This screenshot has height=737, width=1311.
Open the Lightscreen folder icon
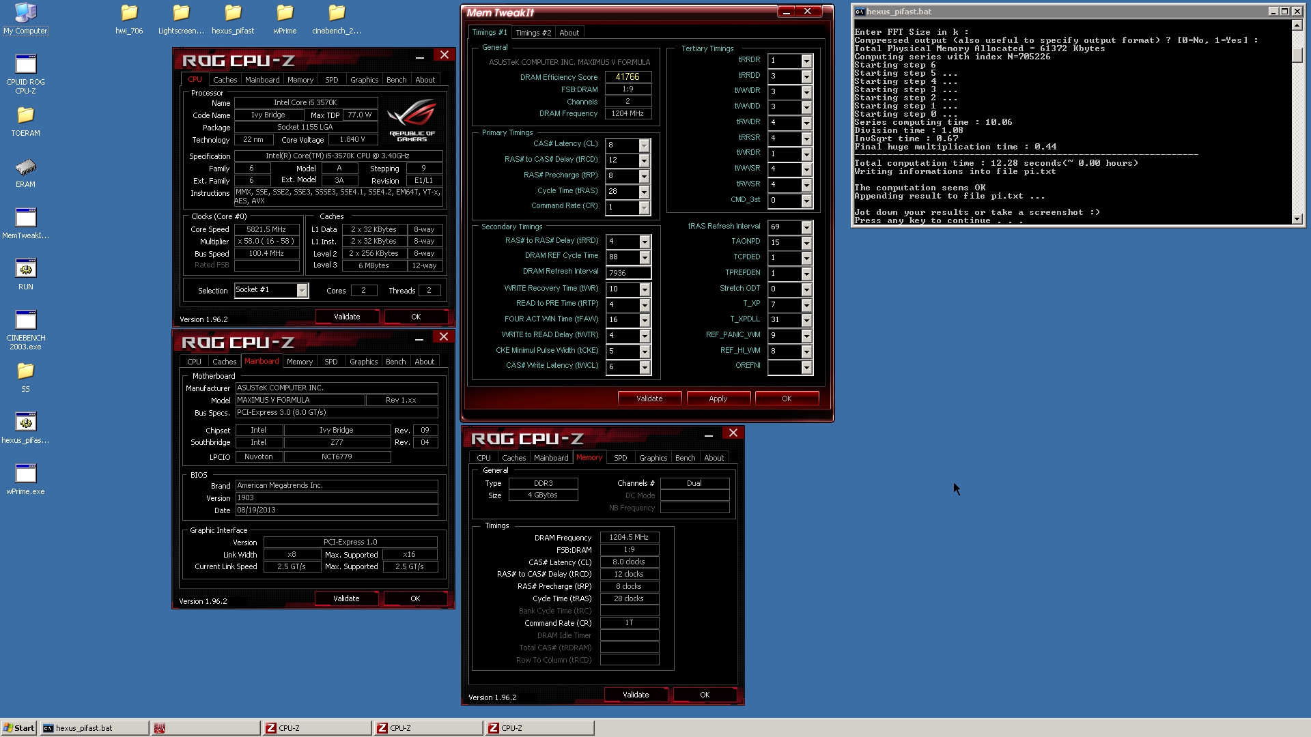coord(181,18)
